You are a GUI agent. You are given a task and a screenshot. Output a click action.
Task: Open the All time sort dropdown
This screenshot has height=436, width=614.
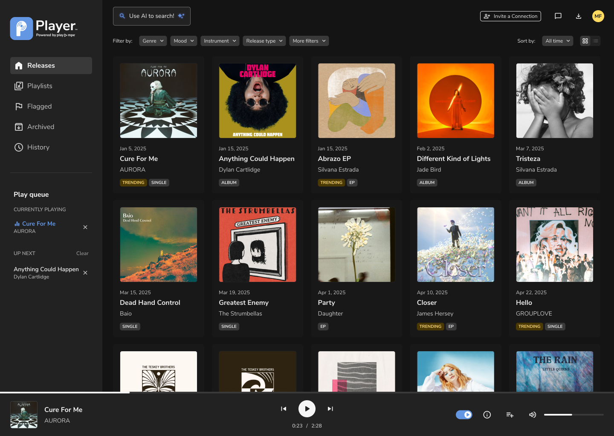point(557,41)
